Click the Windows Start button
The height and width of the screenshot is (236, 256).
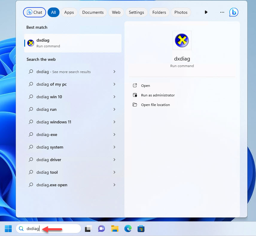click(8, 229)
